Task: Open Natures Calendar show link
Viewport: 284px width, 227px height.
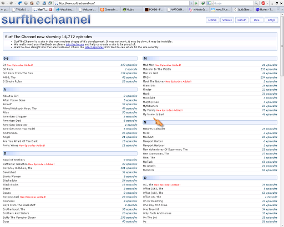Action: point(154,129)
